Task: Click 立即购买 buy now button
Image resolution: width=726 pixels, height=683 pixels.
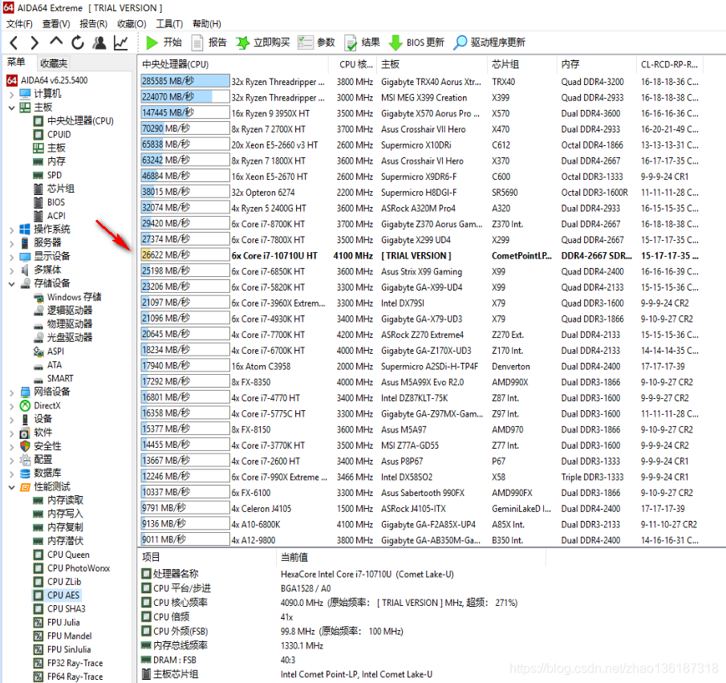Action: pyautogui.click(x=262, y=43)
